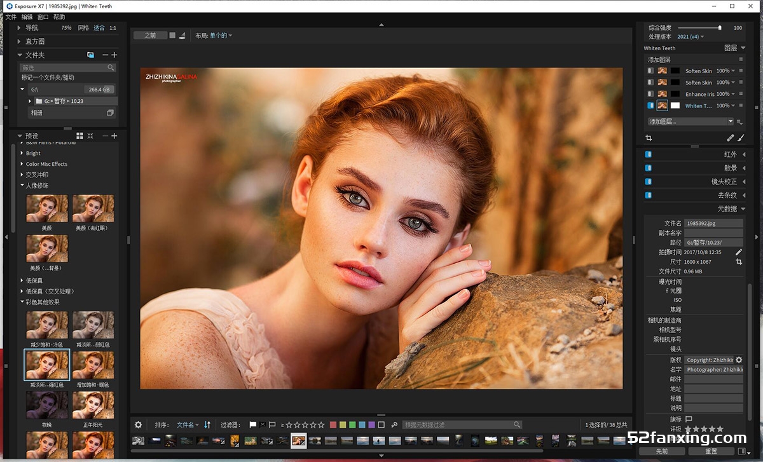763x462 pixels.
Task: Toggle the Whiten Teeth layer off
Action: point(650,105)
